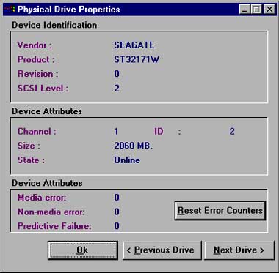279x273 pixels.
Task: Click the Ok button
Action: pos(83,250)
